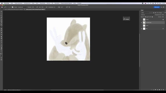The image size is (166, 93).
Task: Click foreground color swatch
Action: pyautogui.click(x=1, y=55)
